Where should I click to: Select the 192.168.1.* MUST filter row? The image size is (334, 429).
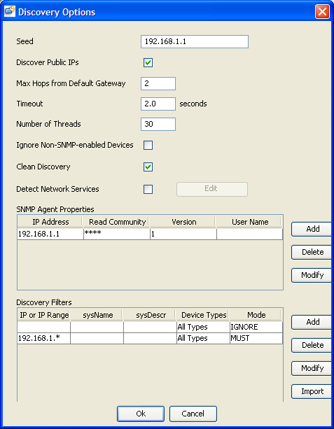pyautogui.click(x=150, y=339)
